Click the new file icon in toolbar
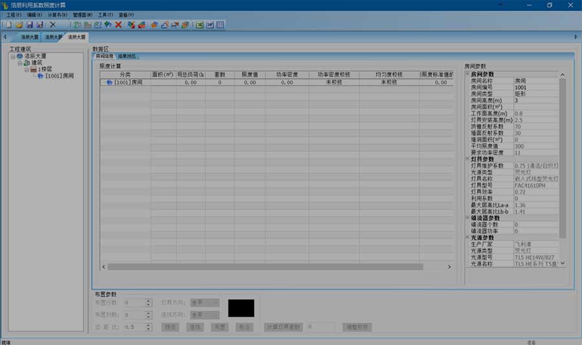582x345 pixels. click(9, 25)
